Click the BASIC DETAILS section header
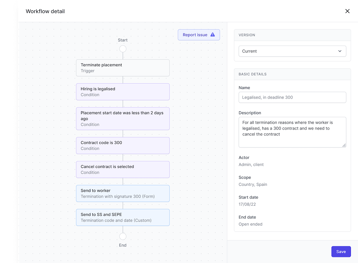The width and height of the screenshot is (358, 263). tap(253, 74)
